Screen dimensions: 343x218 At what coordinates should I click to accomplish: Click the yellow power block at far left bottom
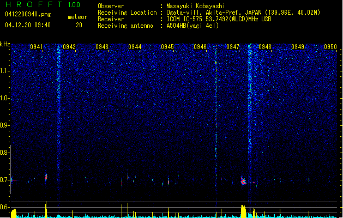[14, 213]
